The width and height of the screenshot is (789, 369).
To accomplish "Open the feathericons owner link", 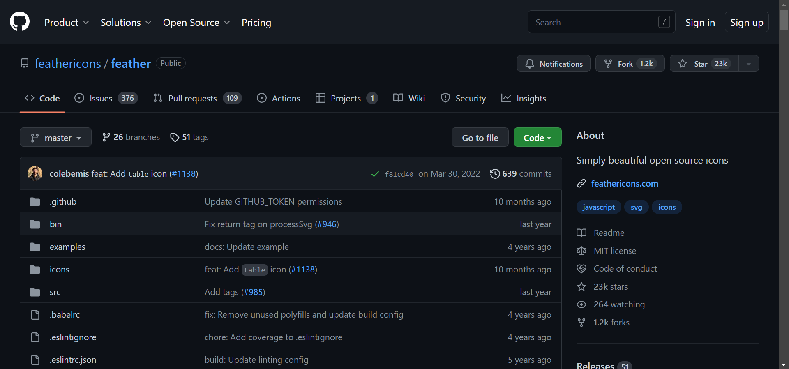I will tap(68, 64).
